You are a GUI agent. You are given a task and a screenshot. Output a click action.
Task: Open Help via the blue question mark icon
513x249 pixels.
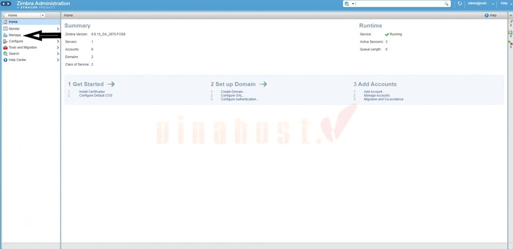(486, 15)
